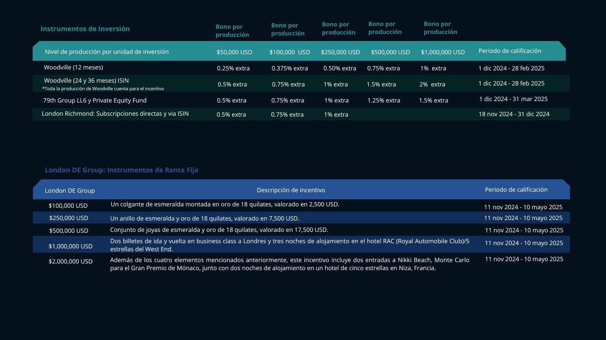The image size is (606, 340).
Task: Click the '$50,000 USD' column header
Action: pyautogui.click(x=234, y=52)
